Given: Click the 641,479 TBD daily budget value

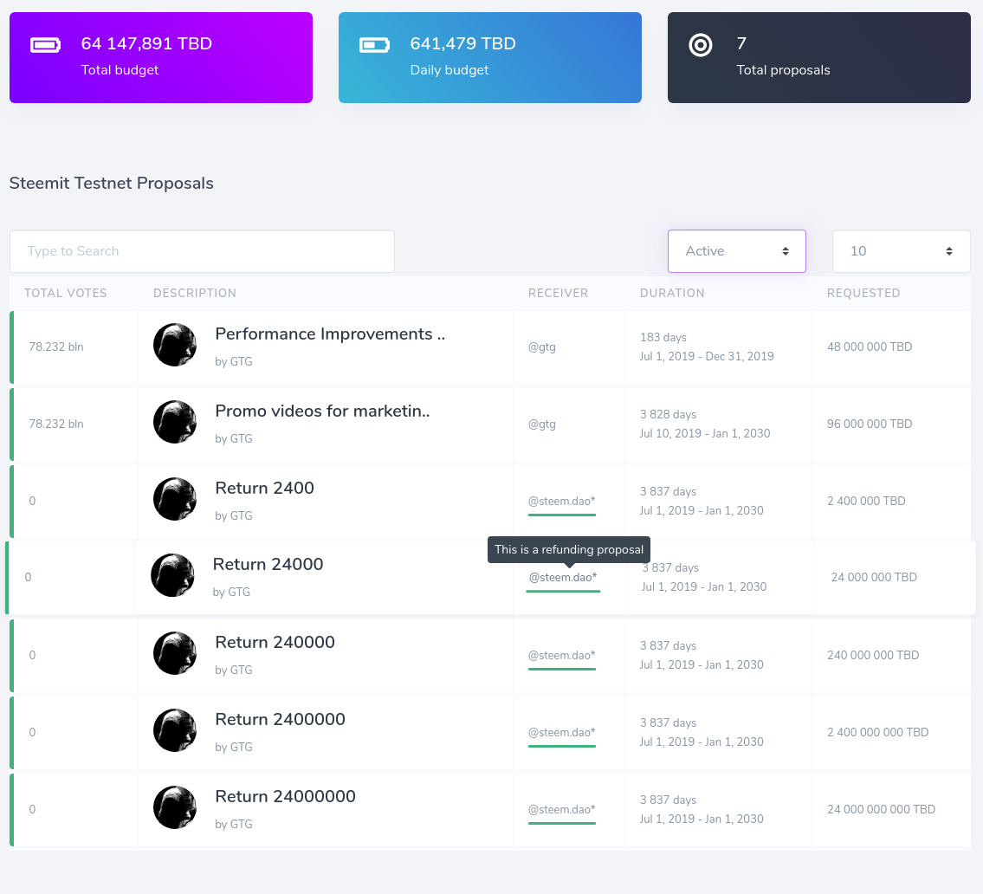Looking at the screenshot, I should [462, 44].
